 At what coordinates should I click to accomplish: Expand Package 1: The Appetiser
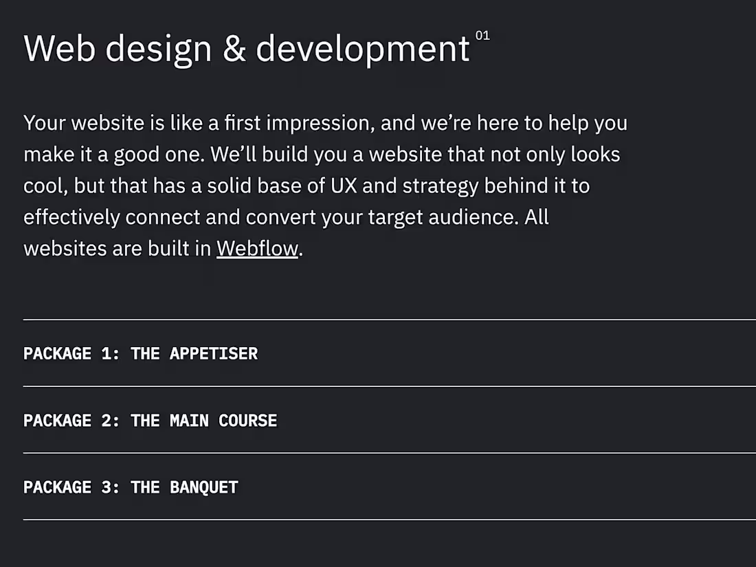coord(140,353)
